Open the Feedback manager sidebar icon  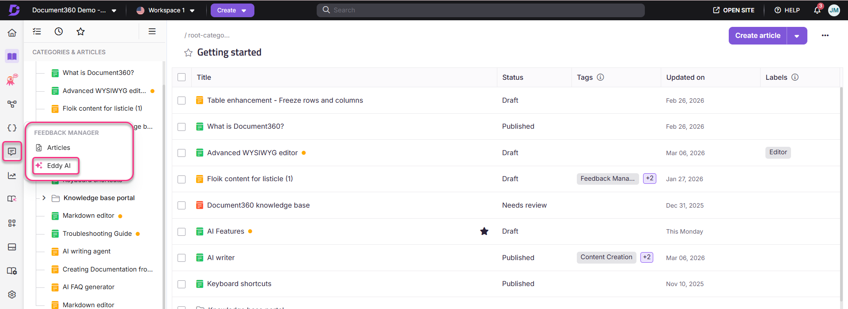[12, 152]
